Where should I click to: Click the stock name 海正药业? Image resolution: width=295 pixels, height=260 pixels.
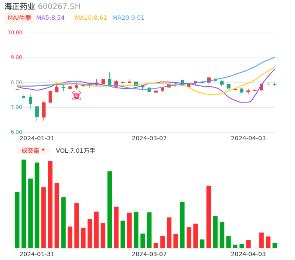[20, 6]
